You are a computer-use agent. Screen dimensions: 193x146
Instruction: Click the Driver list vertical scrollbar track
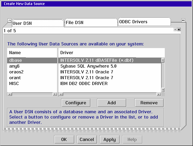coord(163,75)
